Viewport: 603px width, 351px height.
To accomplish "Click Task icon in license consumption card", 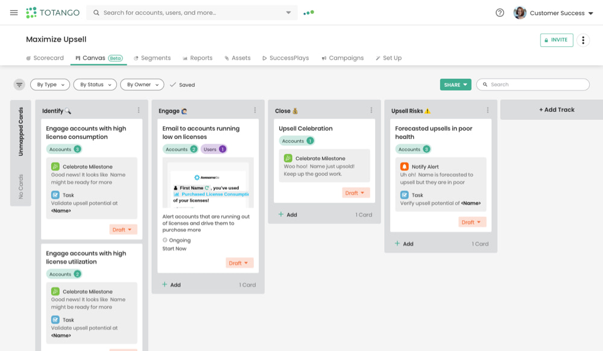I will coord(55,194).
